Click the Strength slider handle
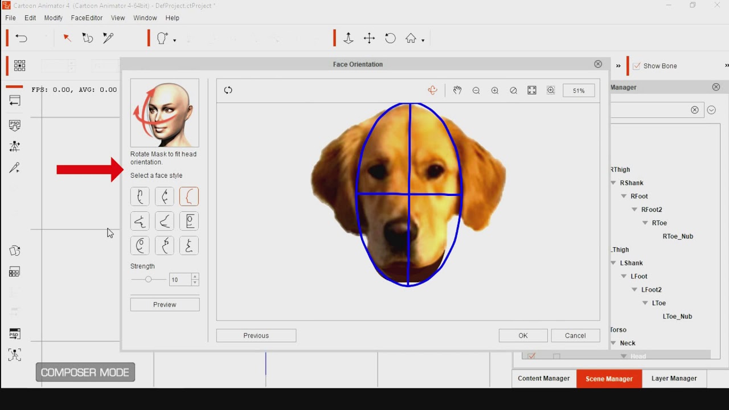 click(148, 280)
